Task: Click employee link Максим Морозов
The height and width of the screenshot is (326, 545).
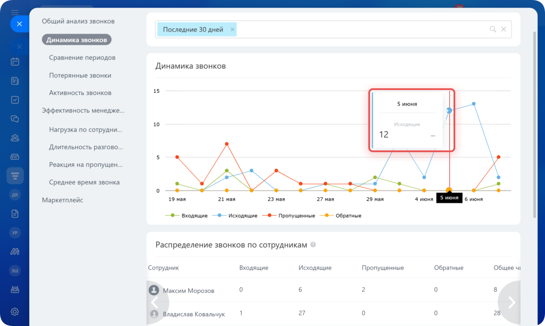Action: [x=188, y=291]
